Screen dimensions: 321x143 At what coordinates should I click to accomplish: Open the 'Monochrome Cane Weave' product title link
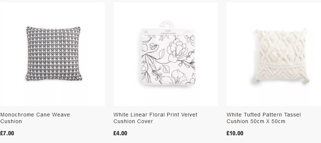[x=35, y=115]
